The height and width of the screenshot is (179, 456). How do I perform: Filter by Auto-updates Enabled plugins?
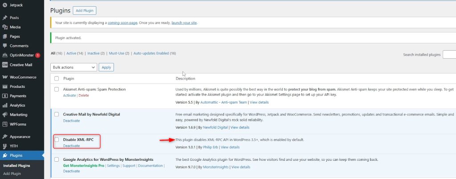click(x=151, y=53)
